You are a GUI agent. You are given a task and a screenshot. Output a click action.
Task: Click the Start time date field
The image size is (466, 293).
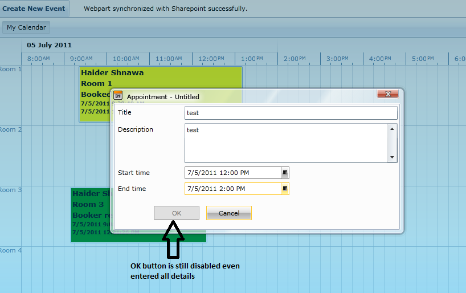pos(233,173)
